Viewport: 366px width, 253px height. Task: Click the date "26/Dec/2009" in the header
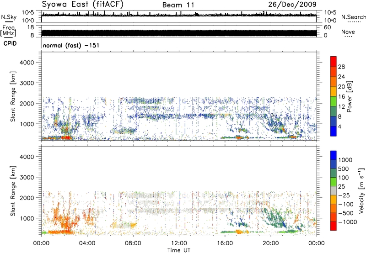292,4
